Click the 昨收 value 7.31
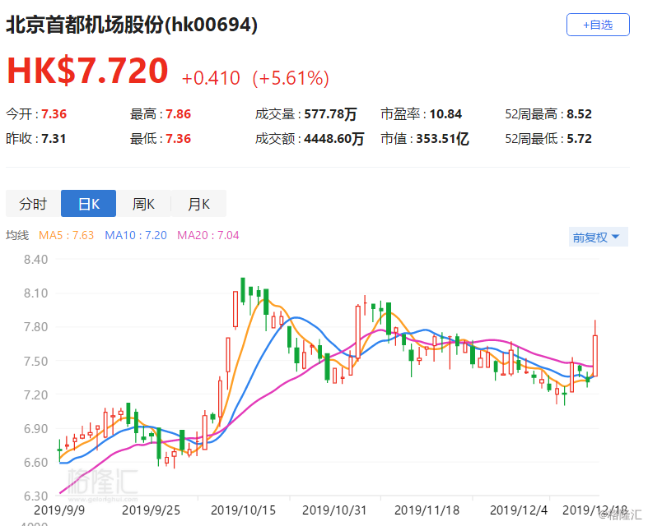The width and height of the screenshot is (648, 526). pyautogui.click(x=54, y=139)
